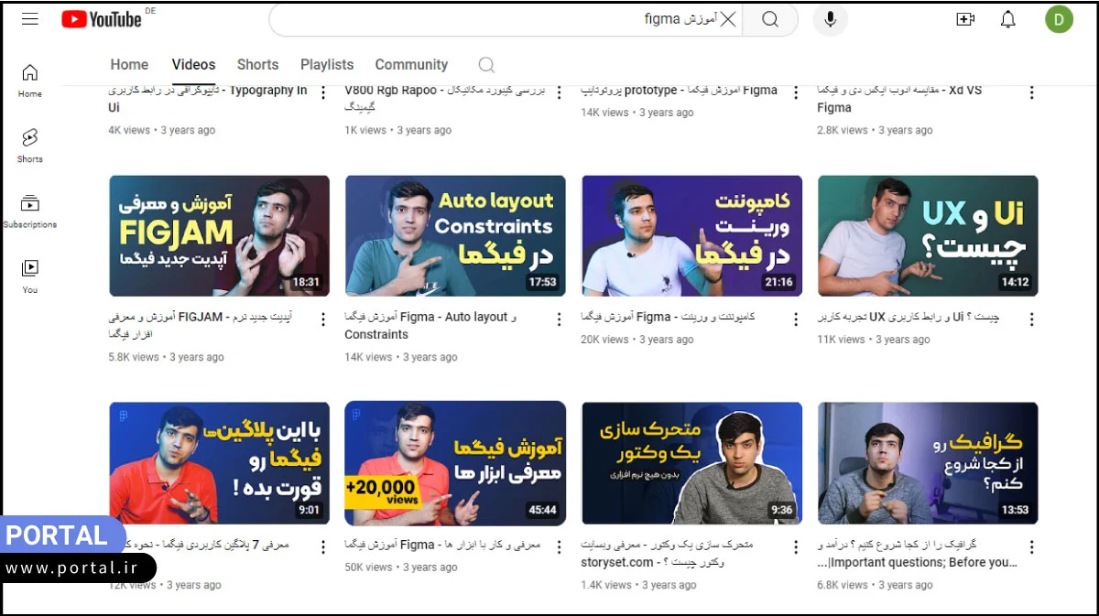Select the Shorts icon in sidebar
The height and width of the screenshot is (616, 1099).
28,139
